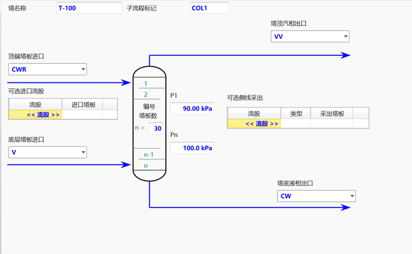Select the 子流程标记 field containing COL1
The height and width of the screenshot is (254, 412).
point(209,7)
